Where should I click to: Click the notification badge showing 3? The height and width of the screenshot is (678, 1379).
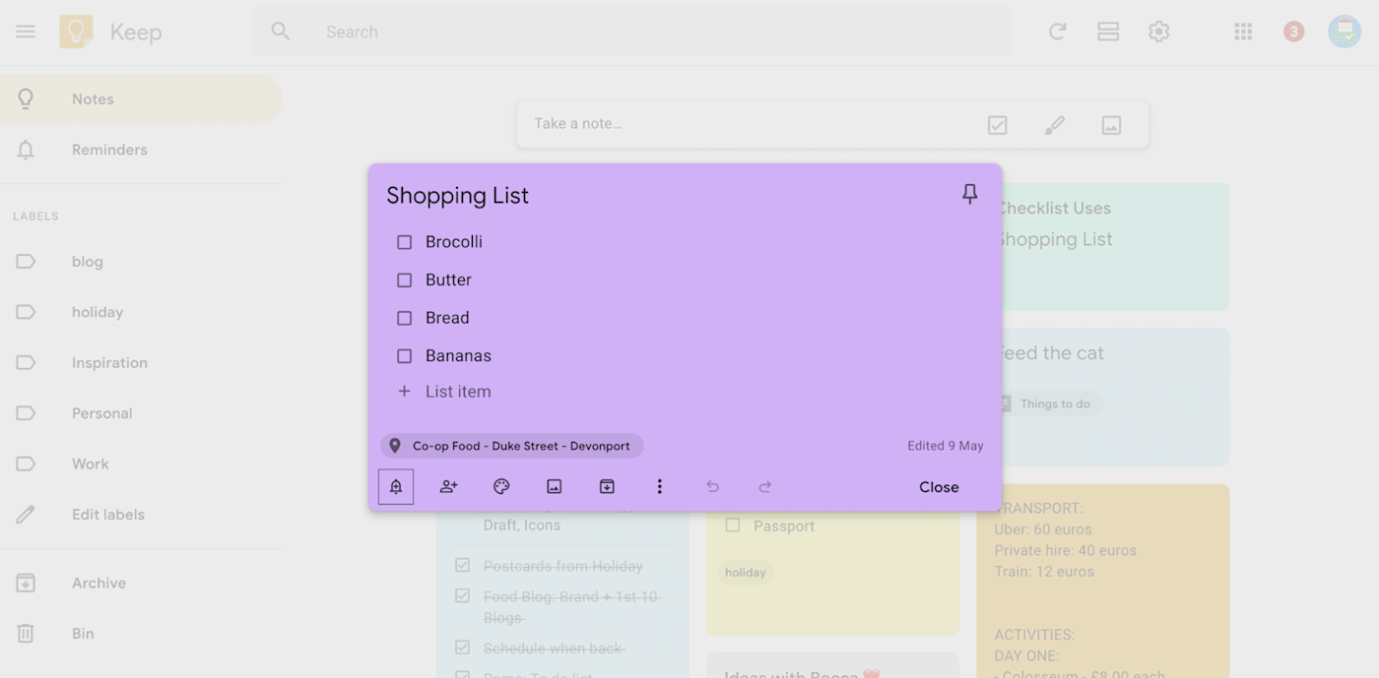point(1293,31)
